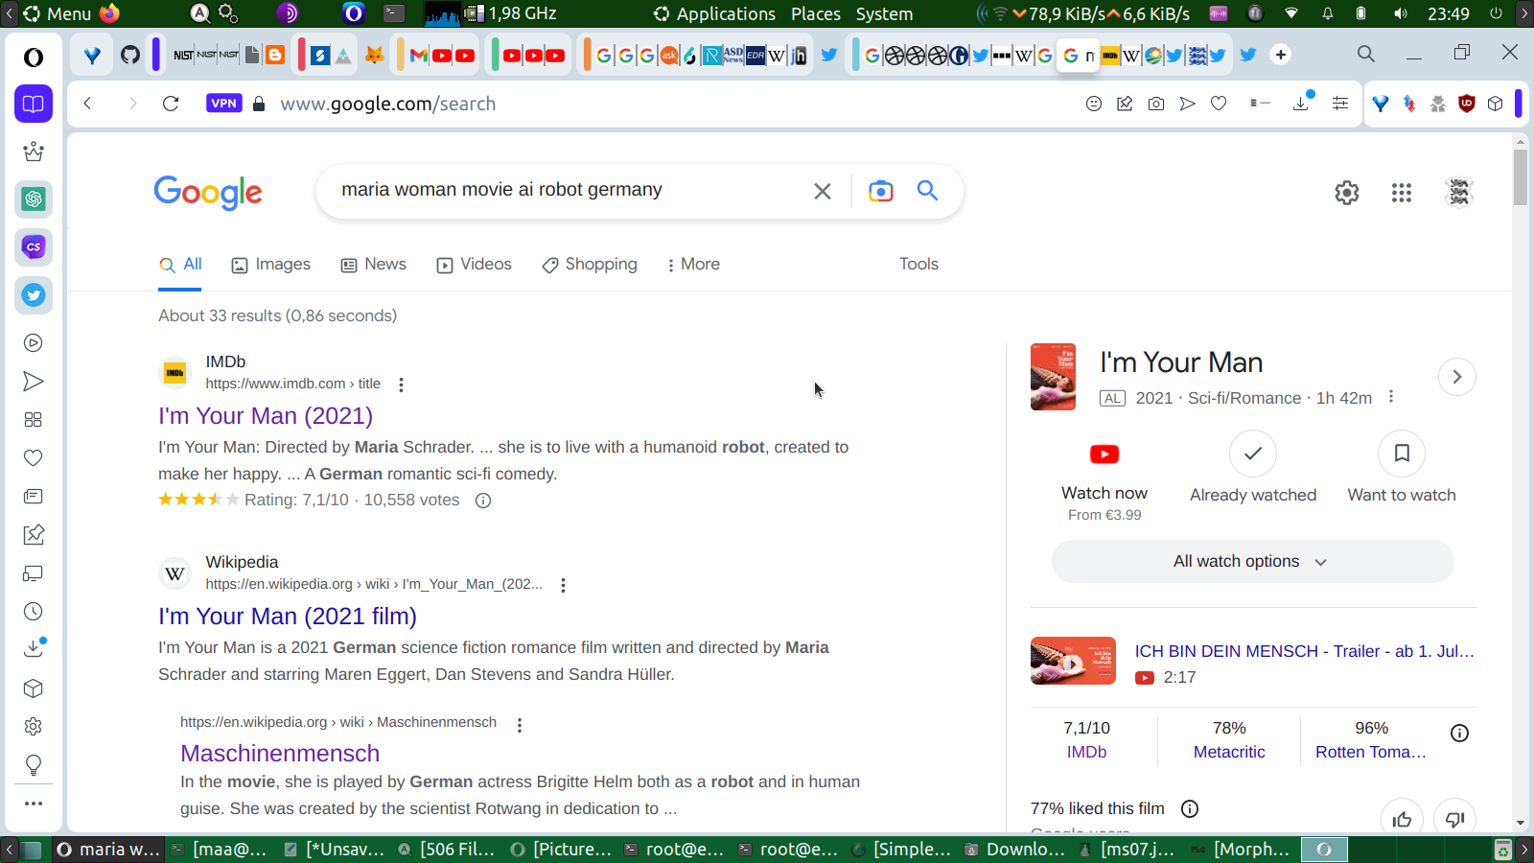Switch to the News tab
This screenshot has width=1534, height=863.
[x=374, y=265]
